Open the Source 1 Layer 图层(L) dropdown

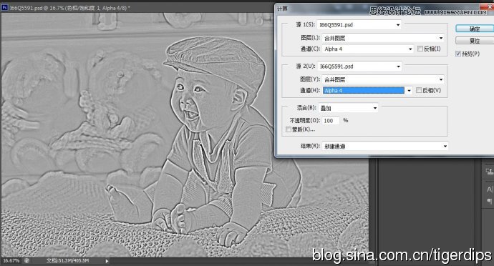coord(383,38)
